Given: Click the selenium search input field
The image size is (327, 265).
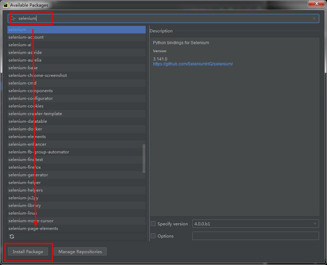Looking at the screenshot, I should click(x=163, y=18).
